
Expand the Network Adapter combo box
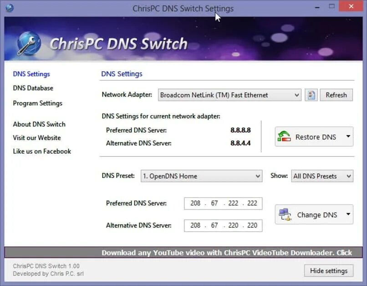(229, 95)
